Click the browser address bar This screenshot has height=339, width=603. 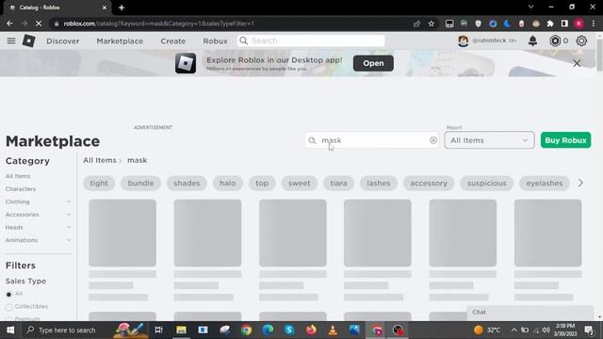tap(231, 24)
